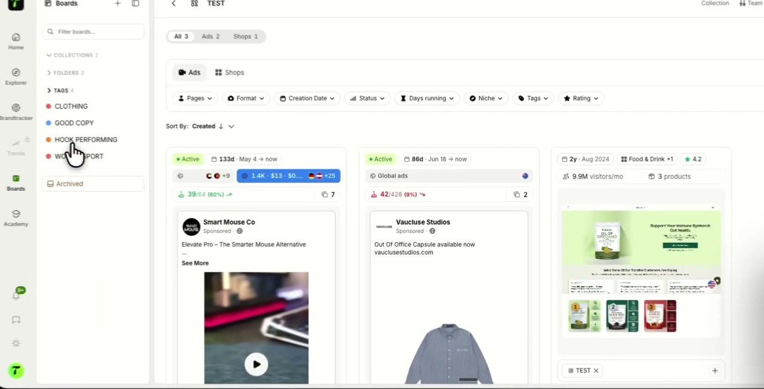Image resolution: width=764 pixels, height=389 pixels.
Task: Click the copies icon showing 7
Action: 325,194
